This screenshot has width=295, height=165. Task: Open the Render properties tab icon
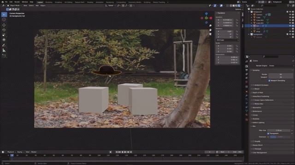[247, 66]
